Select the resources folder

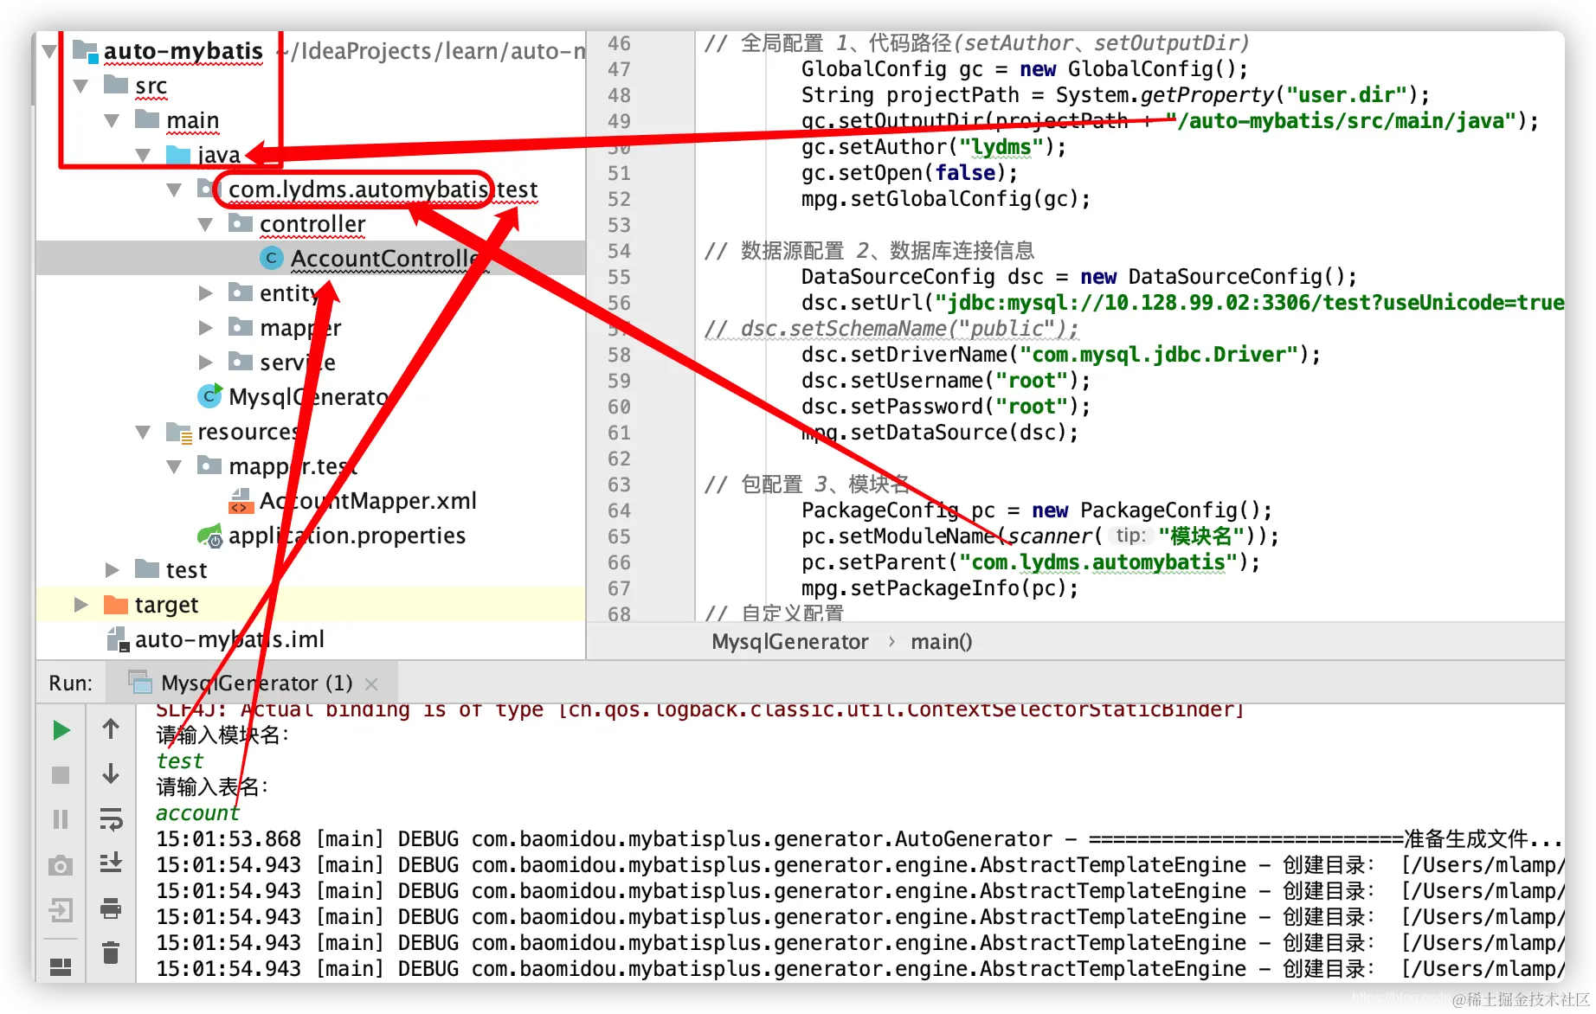[x=248, y=432]
